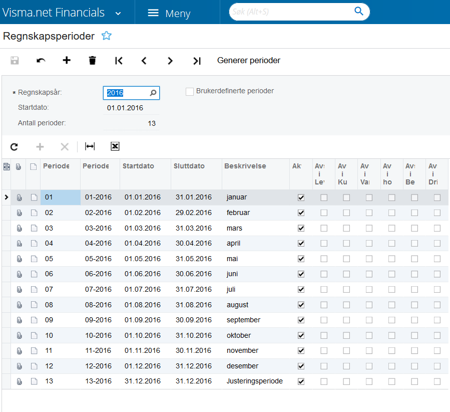
Task: Fit grid columns to width icon
Action: coord(90,146)
